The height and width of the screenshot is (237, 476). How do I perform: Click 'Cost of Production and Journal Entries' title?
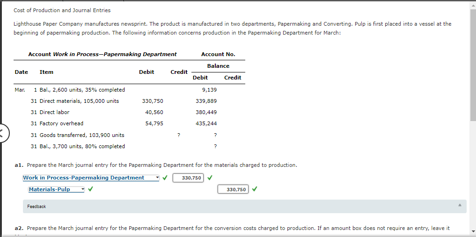[x=62, y=10]
